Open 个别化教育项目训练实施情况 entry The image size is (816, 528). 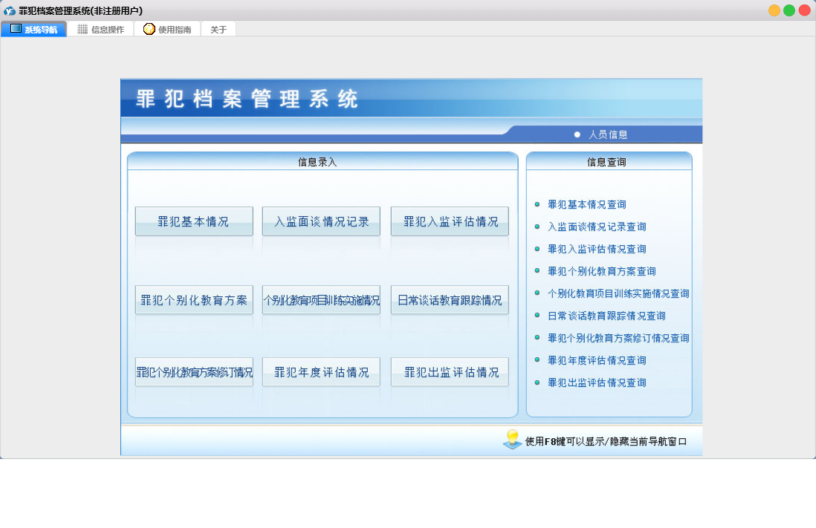coord(321,300)
